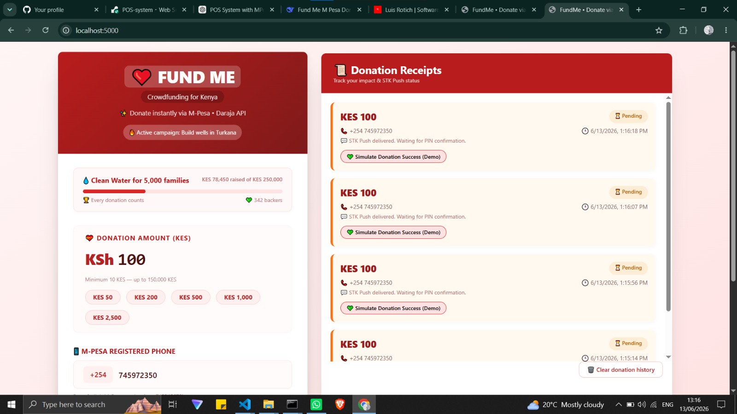Click the clock icon next to 1:16:18 PM

coord(585,131)
